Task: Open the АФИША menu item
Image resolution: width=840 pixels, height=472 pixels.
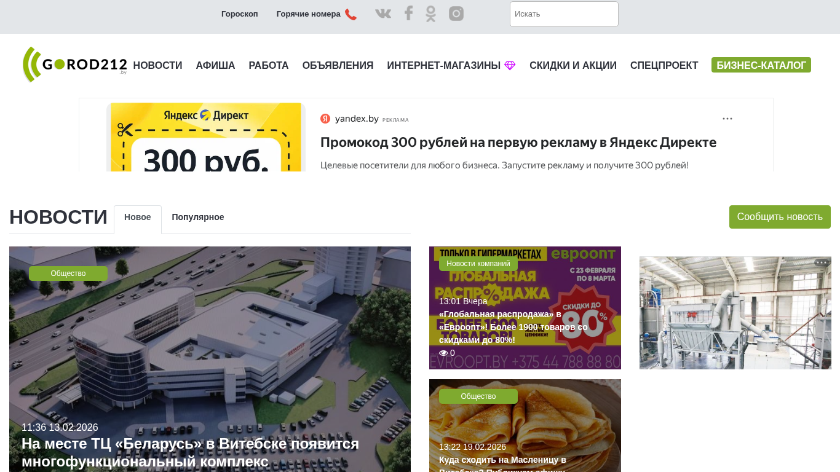Action: (215, 66)
